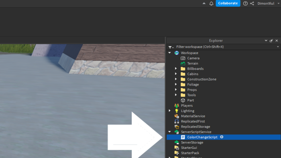This screenshot has height=158, width=281.
Task: Close the Explorer panel
Action: [x=277, y=41]
